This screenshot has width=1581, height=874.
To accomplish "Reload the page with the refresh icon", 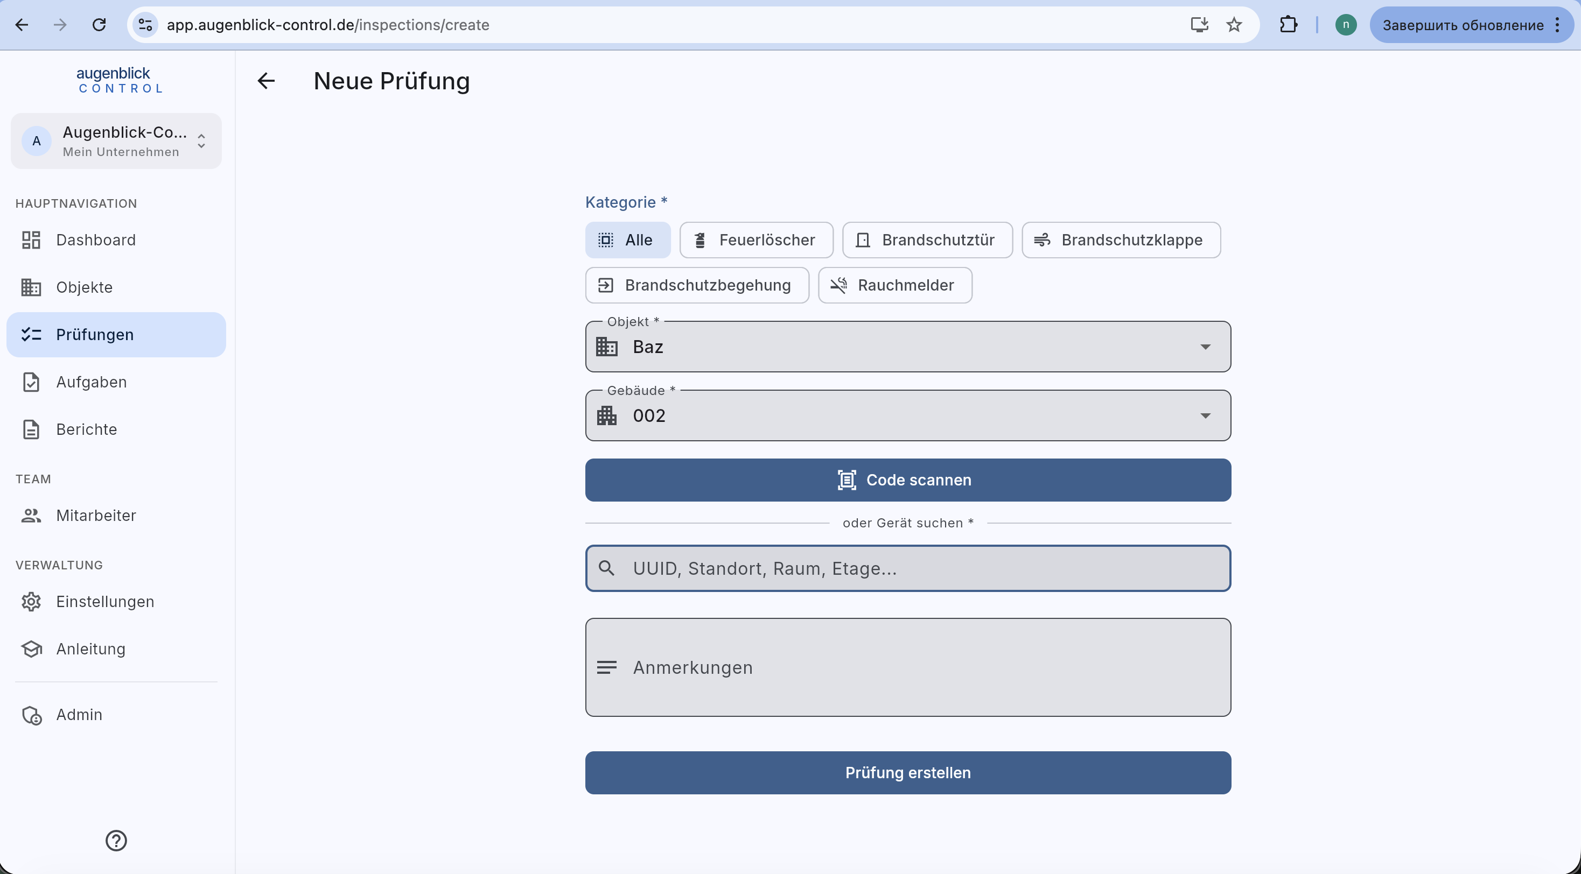I will 99,25.
